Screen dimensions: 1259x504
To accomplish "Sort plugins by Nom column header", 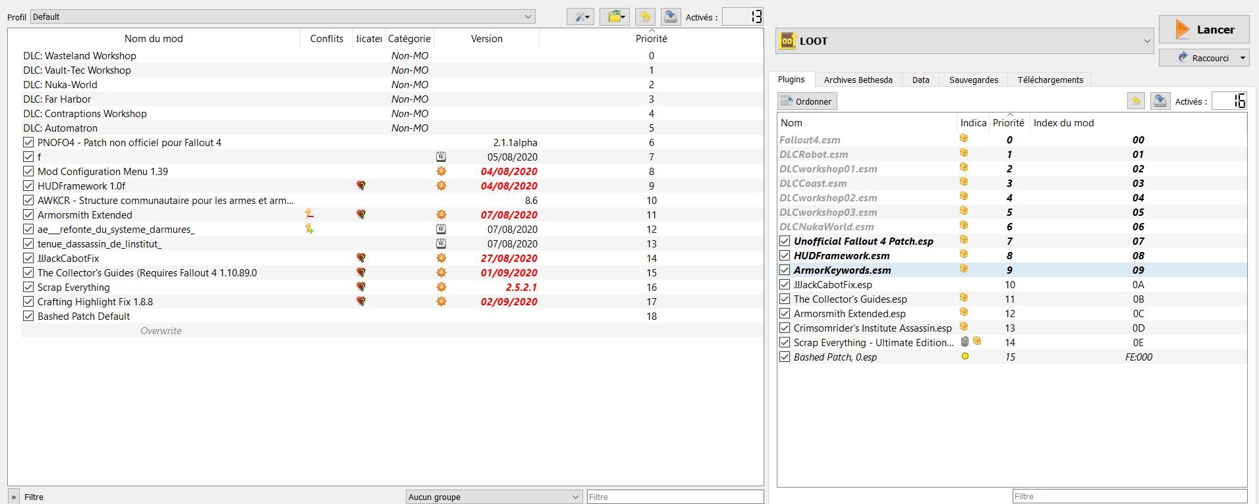I will tap(867, 122).
